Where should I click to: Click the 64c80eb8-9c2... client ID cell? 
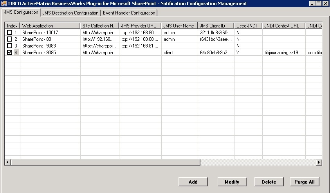tap(216, 52)
